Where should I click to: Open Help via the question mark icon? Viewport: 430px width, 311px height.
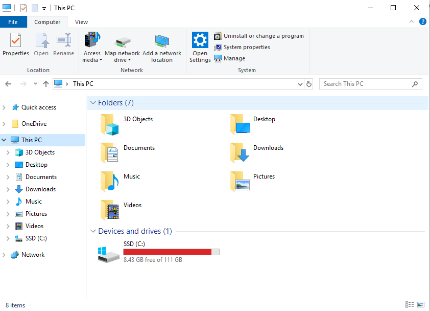[423, 21]
